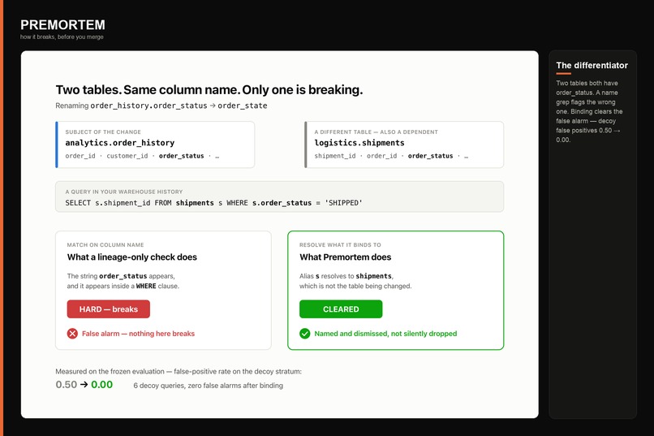Screen dimensions: 654x436
Task: Click 'shipment_id' column in shipments card
Action: (335, 156)
